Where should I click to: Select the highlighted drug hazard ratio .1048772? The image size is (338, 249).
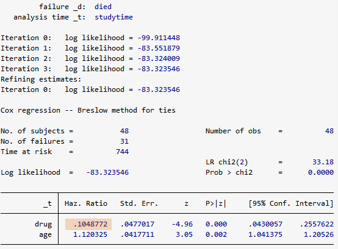point(88,224)
